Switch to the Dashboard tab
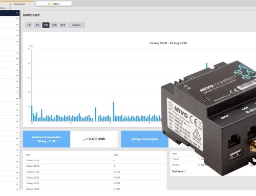256x196 pixels. coord(17,4)
